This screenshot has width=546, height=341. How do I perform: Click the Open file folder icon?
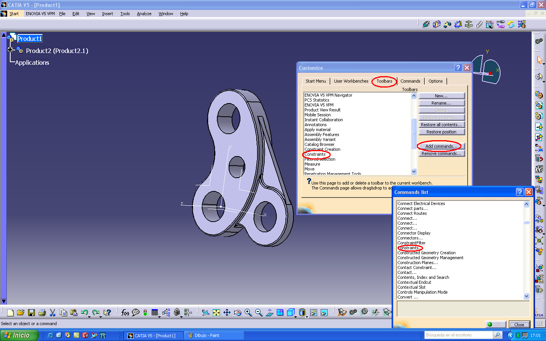(x=21, y=313)
